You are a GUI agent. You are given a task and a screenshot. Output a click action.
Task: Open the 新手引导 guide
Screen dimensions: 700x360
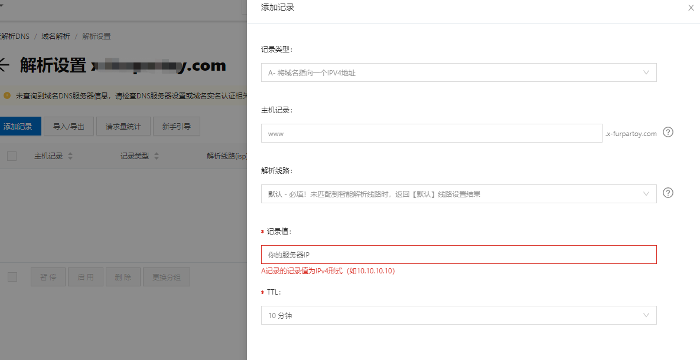pos(176,126)
